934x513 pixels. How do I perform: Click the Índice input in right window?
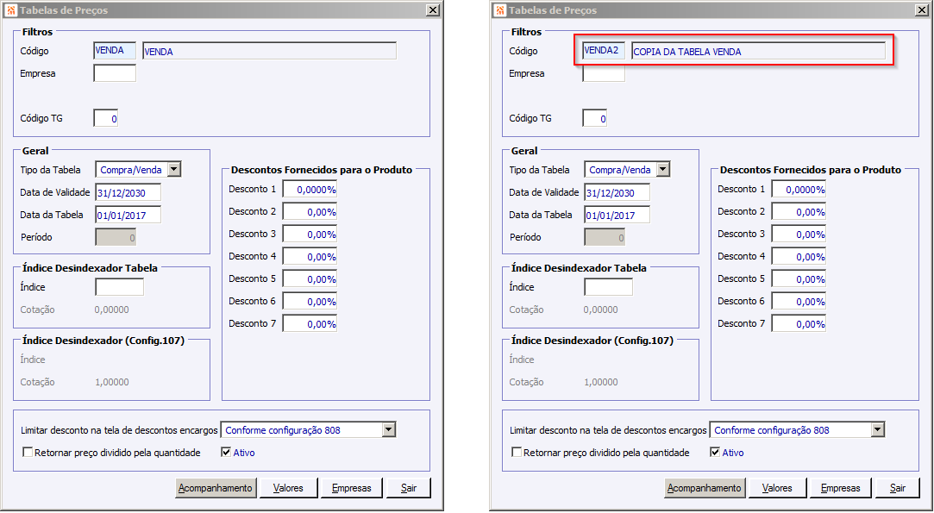tap(609, 286)
